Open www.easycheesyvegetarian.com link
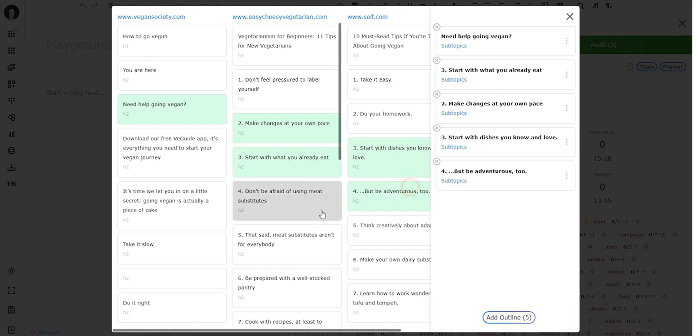The width and height of the screenshot is (696, 336). tap(280, 17)
